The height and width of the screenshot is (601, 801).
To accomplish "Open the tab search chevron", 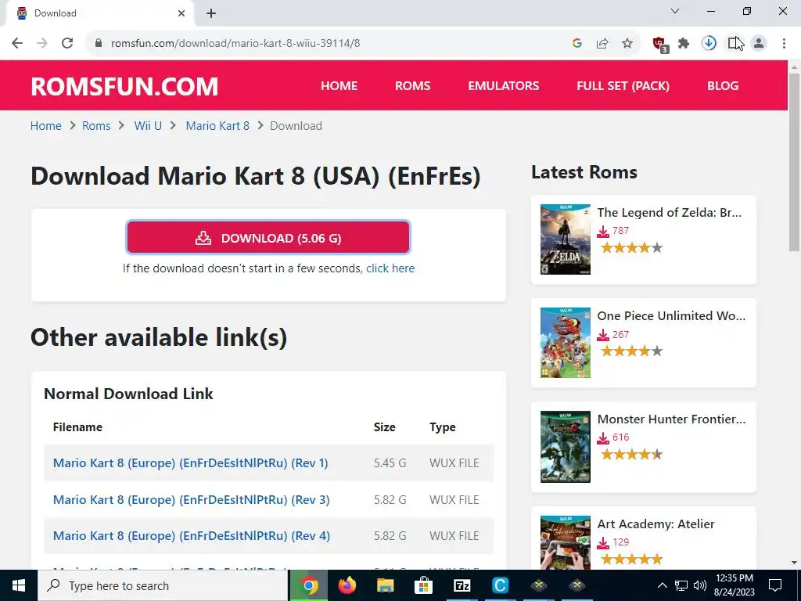I will [675, 11].
